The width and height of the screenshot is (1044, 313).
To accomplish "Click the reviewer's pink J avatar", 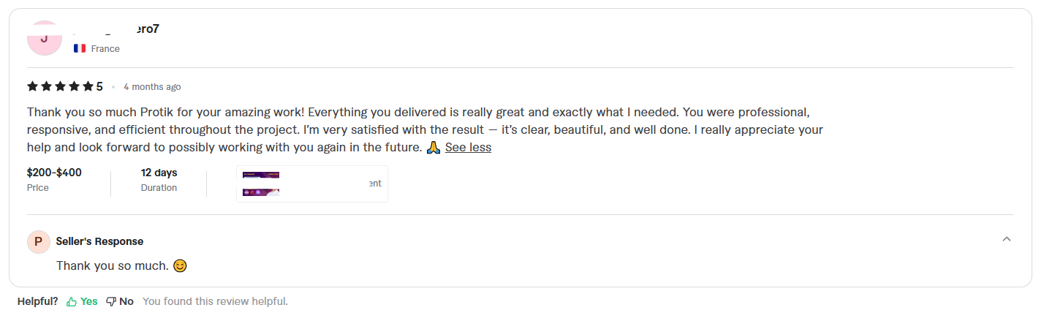I will tap(44, 39).
